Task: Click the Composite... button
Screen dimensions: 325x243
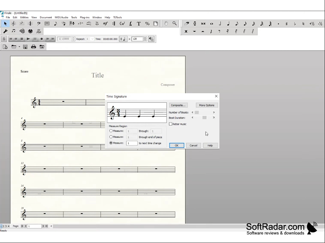Action: point(178,105)
